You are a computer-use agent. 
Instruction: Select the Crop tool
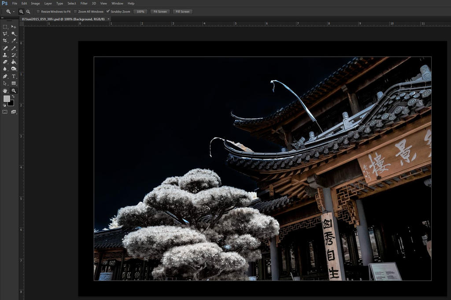tap(6, 40)
